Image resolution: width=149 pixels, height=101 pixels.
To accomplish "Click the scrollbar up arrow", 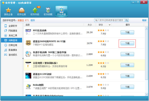I will 146,28.
